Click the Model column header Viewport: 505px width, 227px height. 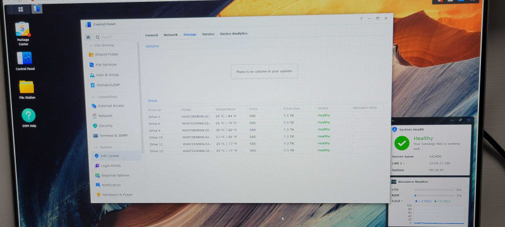186,109
